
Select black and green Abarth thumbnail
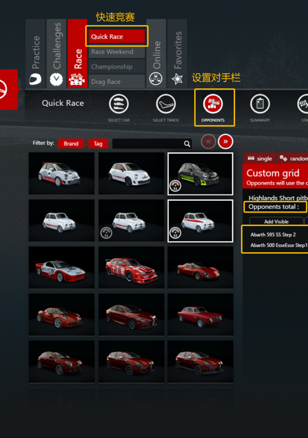pos(200,173)
